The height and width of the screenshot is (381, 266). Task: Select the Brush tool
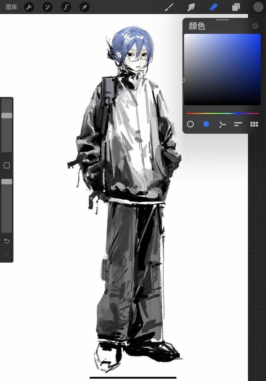[169, 7]
